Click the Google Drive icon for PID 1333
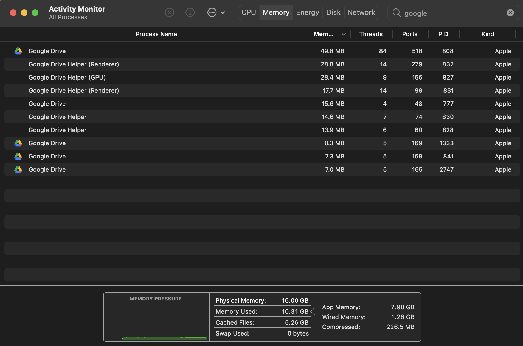 tap(18, 143)
